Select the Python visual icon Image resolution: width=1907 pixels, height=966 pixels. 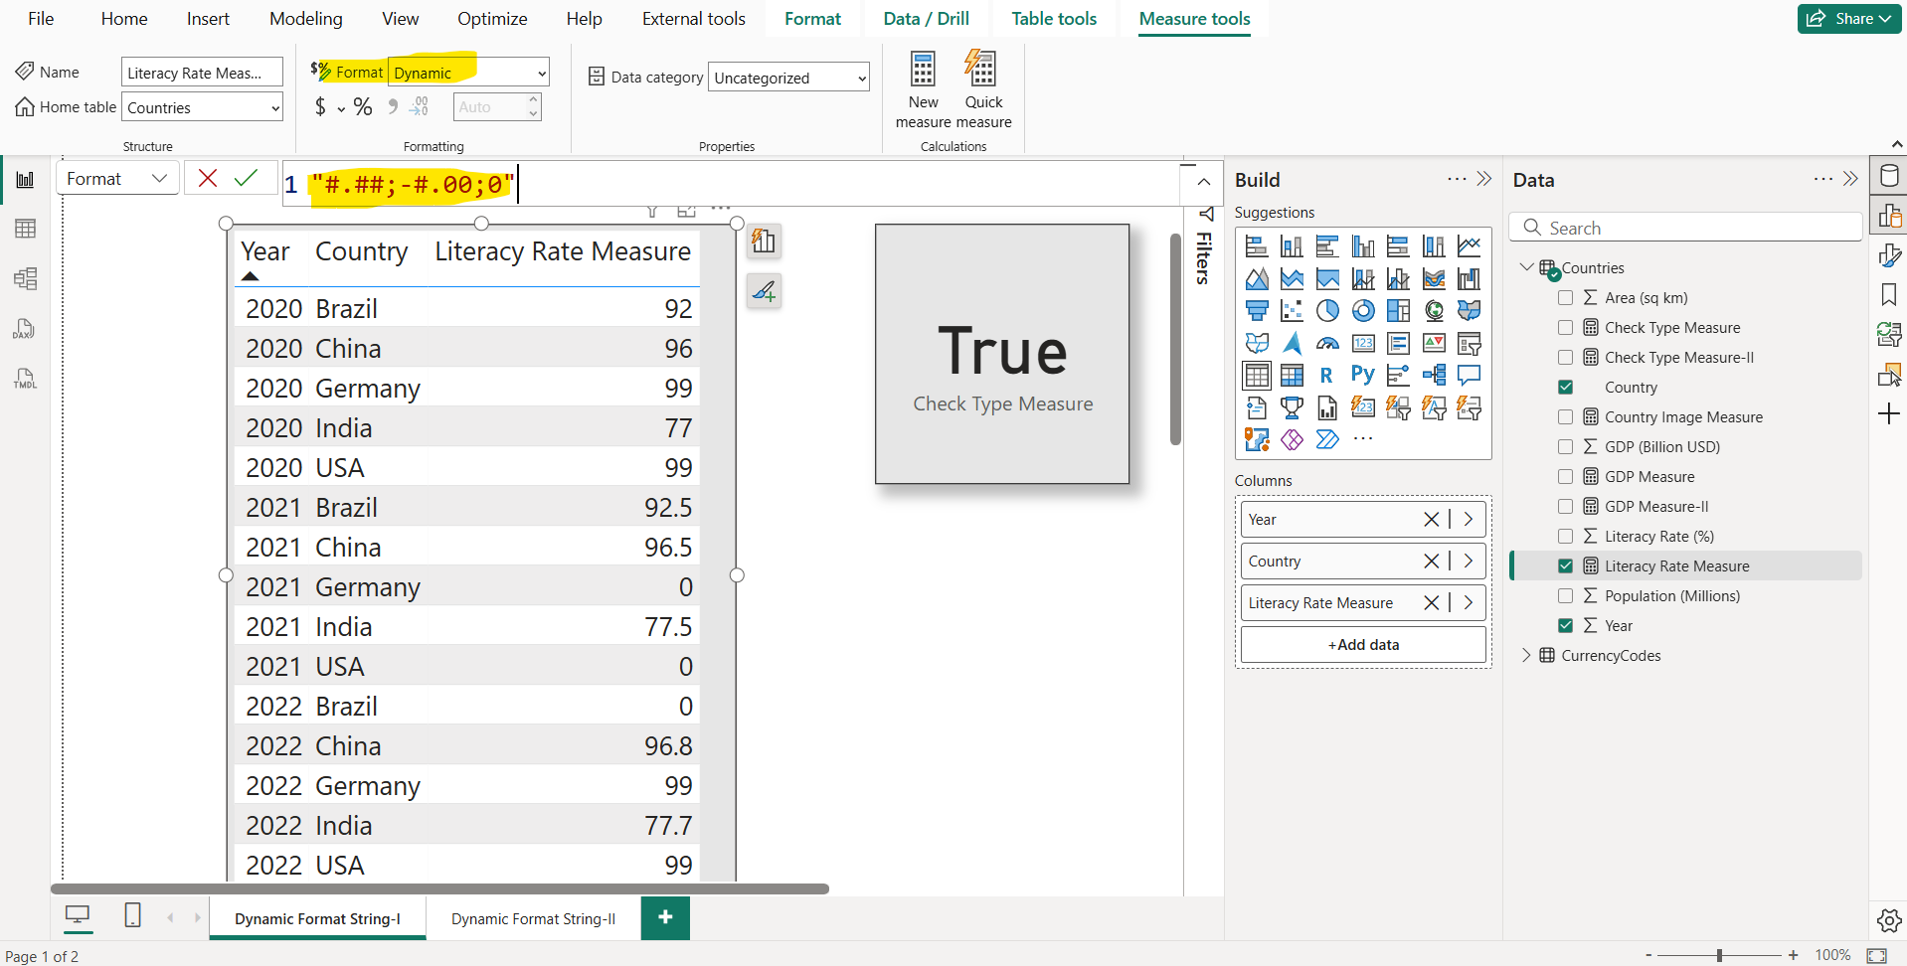click(x=1362, y=375)
